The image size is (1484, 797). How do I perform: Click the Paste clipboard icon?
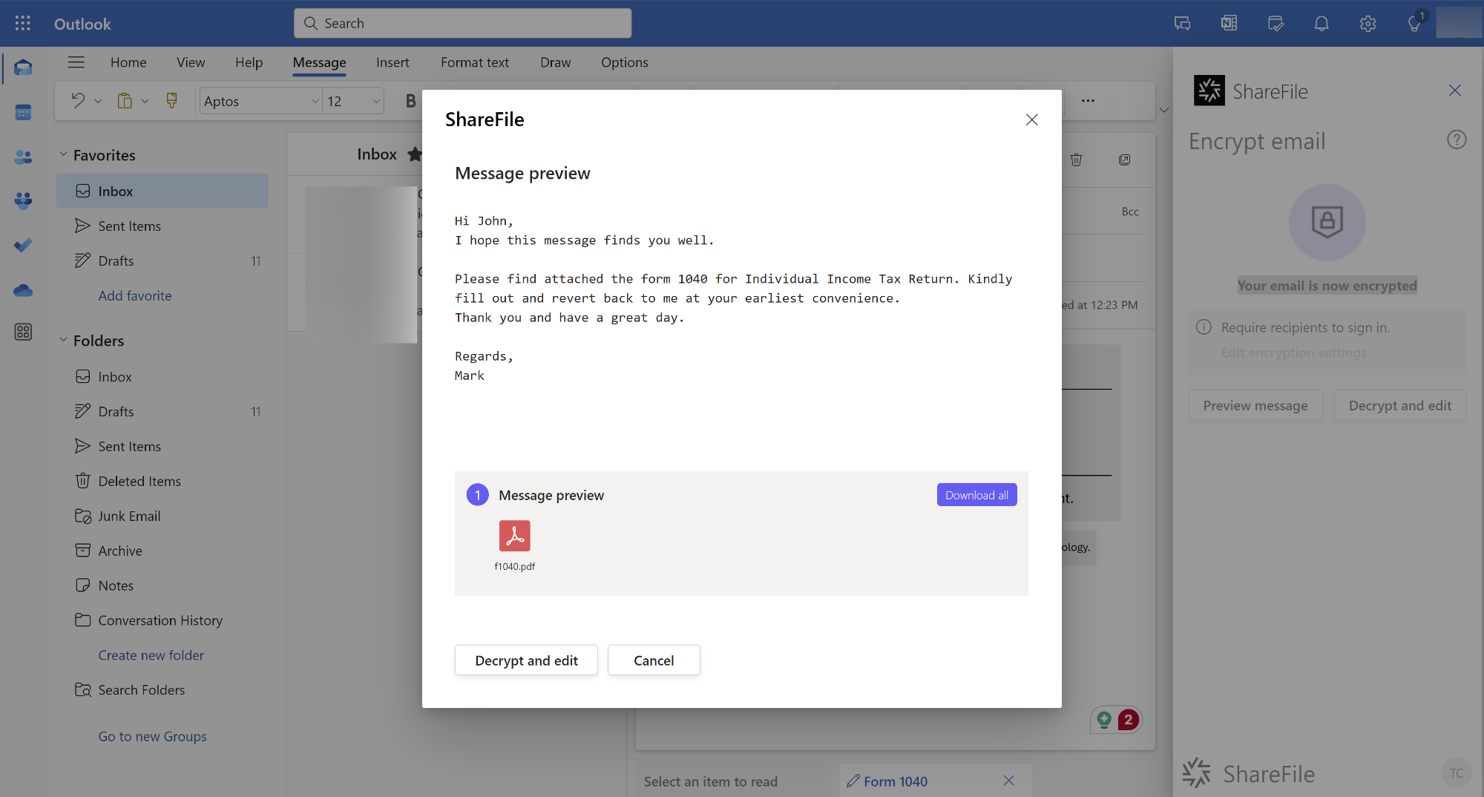[125, 100]
